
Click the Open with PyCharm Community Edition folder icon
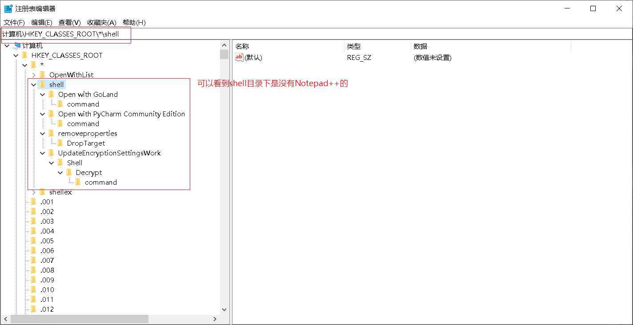[52, 114]
